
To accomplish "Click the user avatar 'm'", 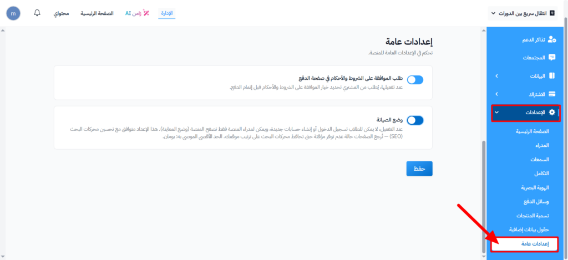I will (x=13, y=13).
